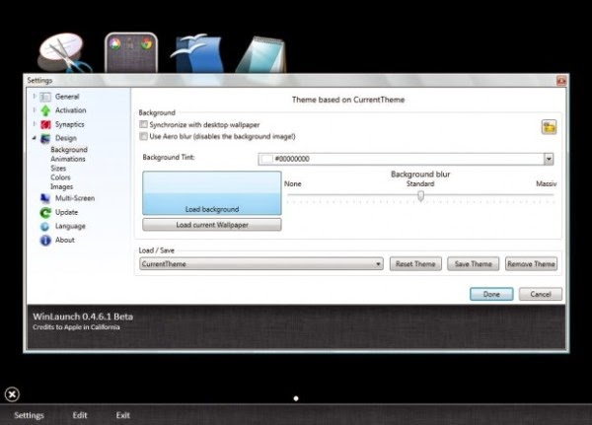The image size is (592, 425).
Task: Enable Synchronize with desktop wallpaper
Action: (x=143, y=124)
